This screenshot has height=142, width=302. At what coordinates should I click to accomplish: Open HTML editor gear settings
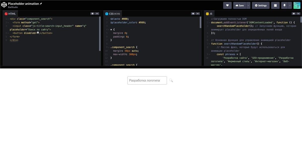click(x=92, y=14)
